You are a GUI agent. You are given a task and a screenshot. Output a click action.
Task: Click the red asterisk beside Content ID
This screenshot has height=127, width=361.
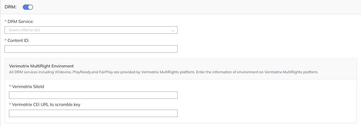pyautogui.click(x=6, y=41)
